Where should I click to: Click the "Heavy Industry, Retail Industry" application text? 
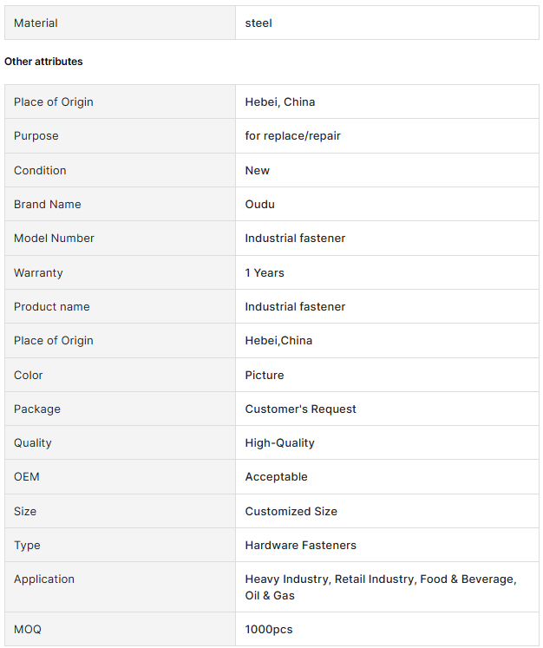click(330, 579)
